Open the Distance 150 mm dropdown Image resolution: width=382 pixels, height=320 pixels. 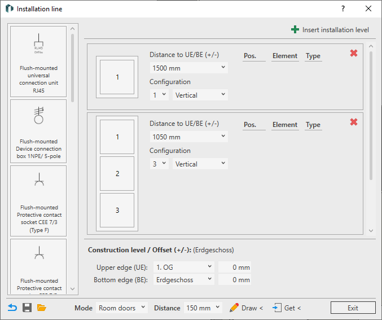pyautogui.click(x=203, y=308)
